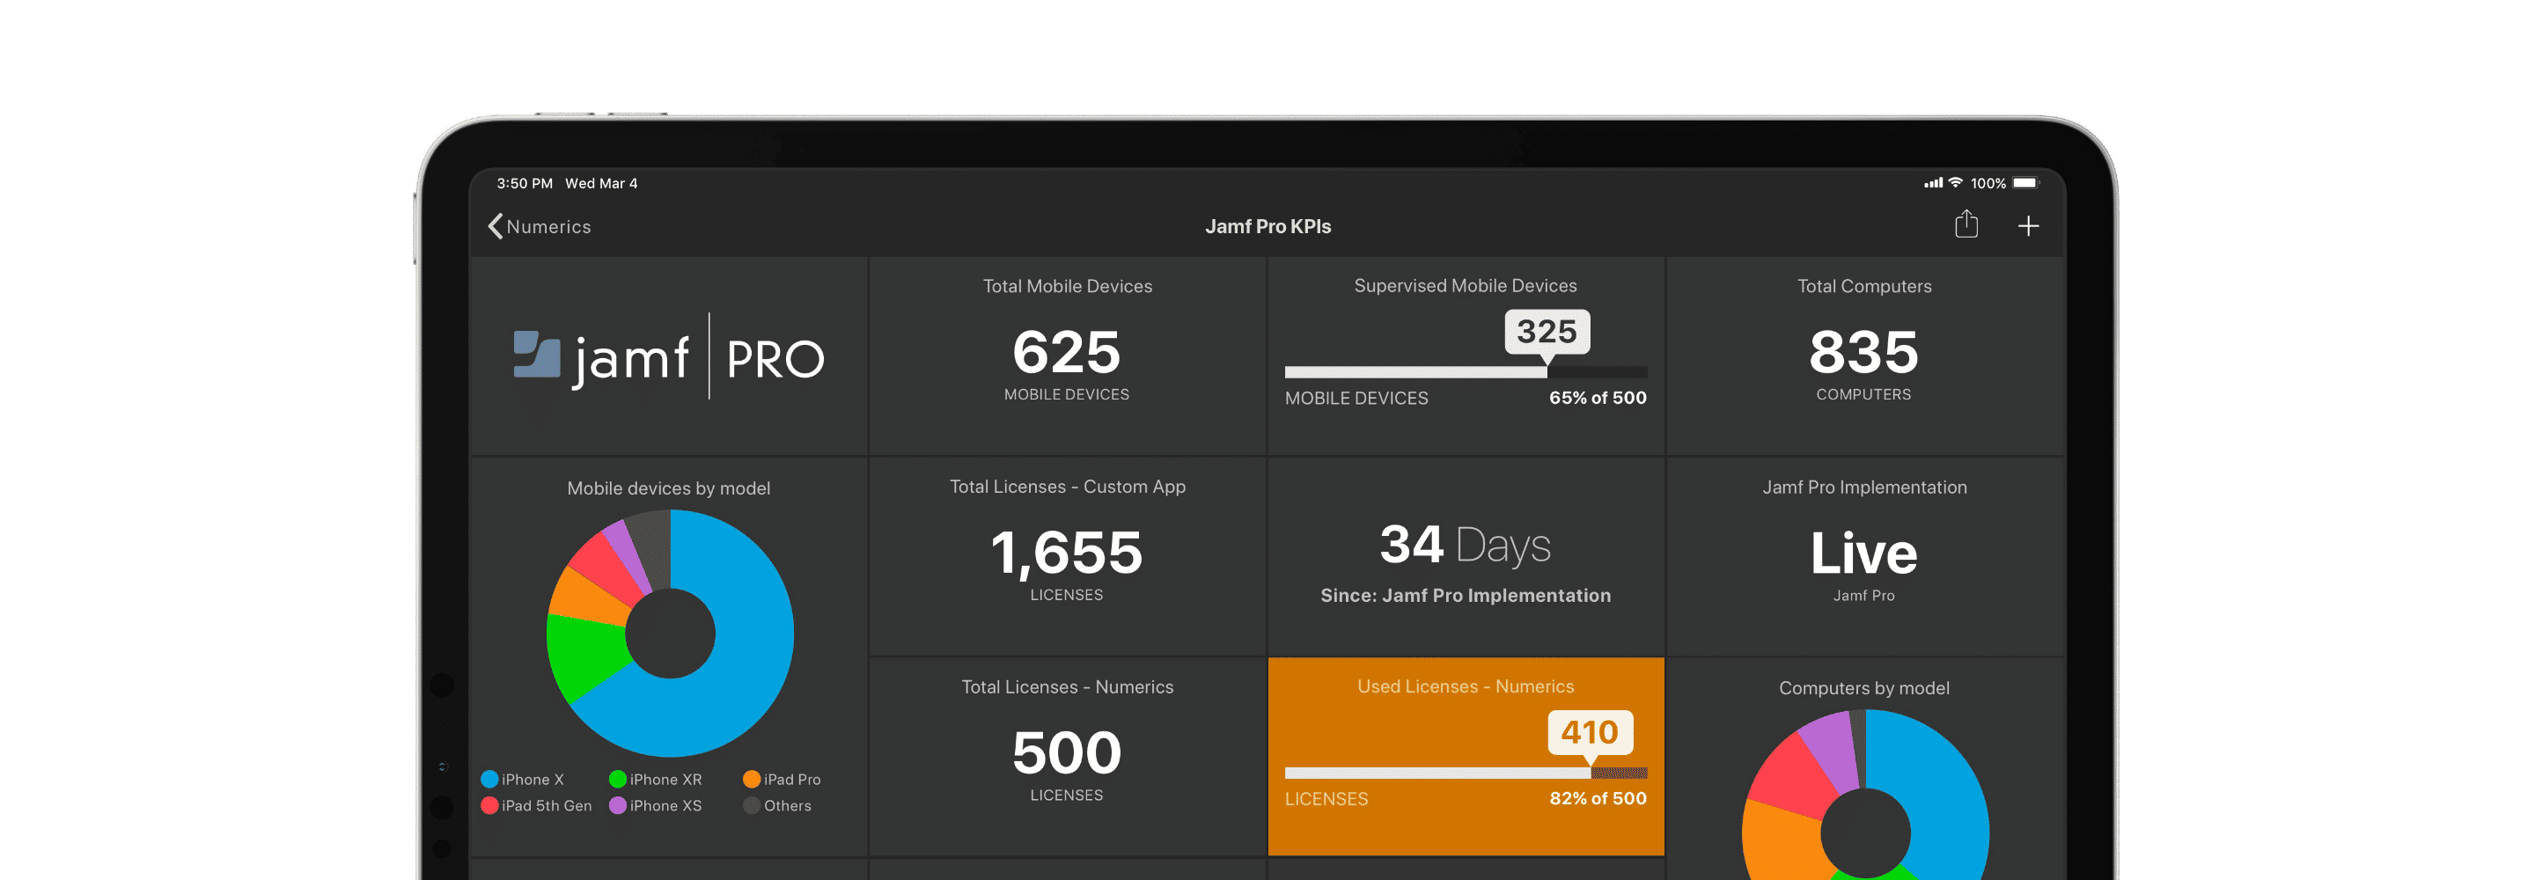The image size is (2535, 880).
Task: Tap the 'Total Licenses - Custom App' heading
Action: point(1067,487)
